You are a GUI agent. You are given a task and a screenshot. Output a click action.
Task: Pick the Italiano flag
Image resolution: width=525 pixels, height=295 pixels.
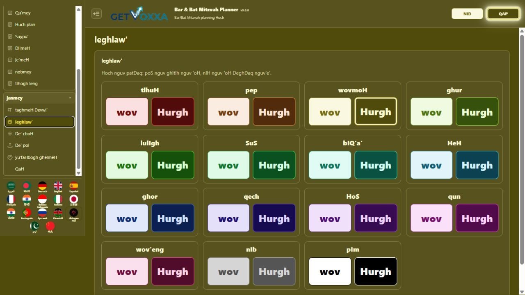pyautogui.click(x=58, y=200)
